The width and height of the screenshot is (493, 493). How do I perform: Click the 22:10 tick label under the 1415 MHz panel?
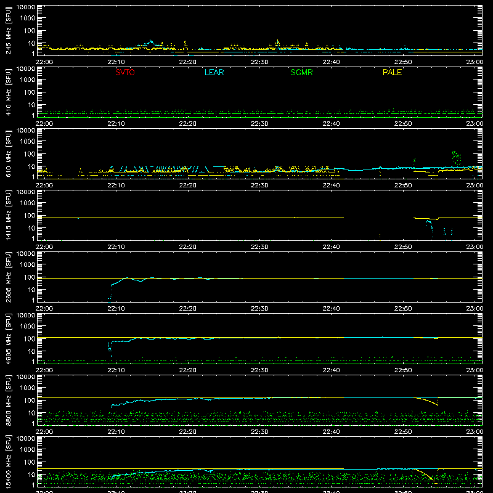(x=116, y=247)
